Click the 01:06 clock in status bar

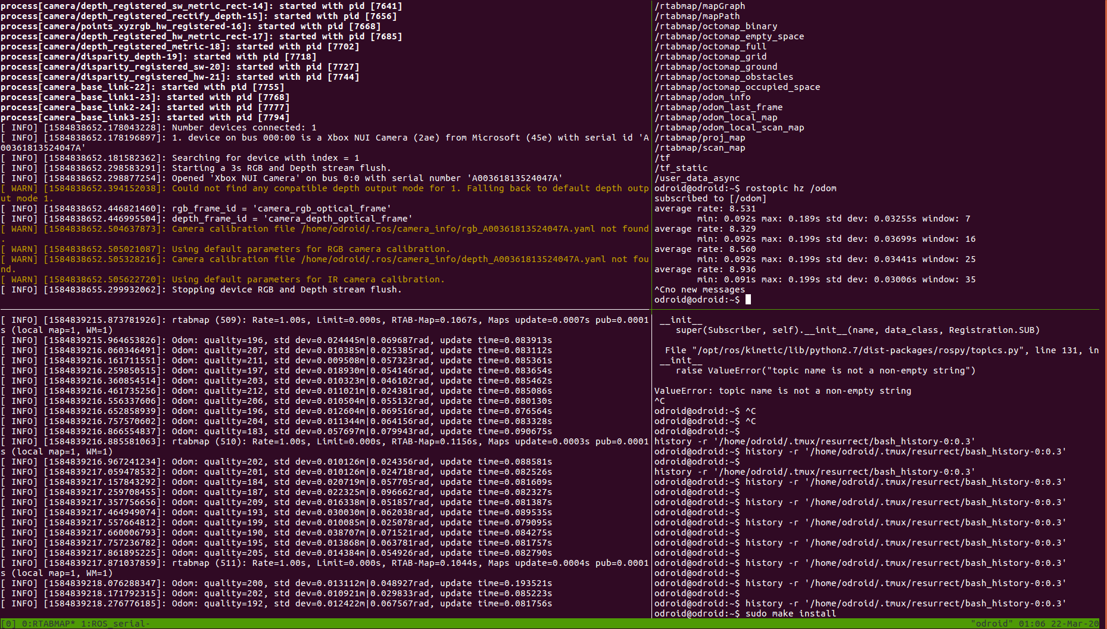coord(1031,624)
